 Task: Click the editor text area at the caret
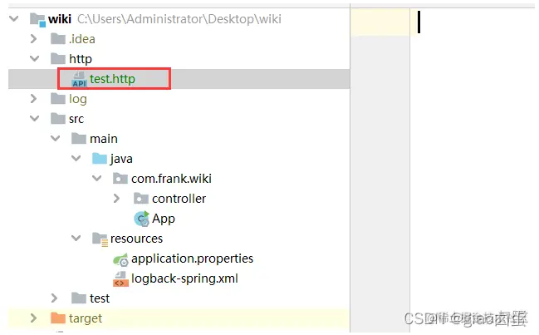coord(419,22)
